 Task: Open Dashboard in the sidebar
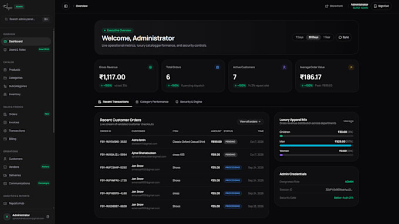coord(26,42)
